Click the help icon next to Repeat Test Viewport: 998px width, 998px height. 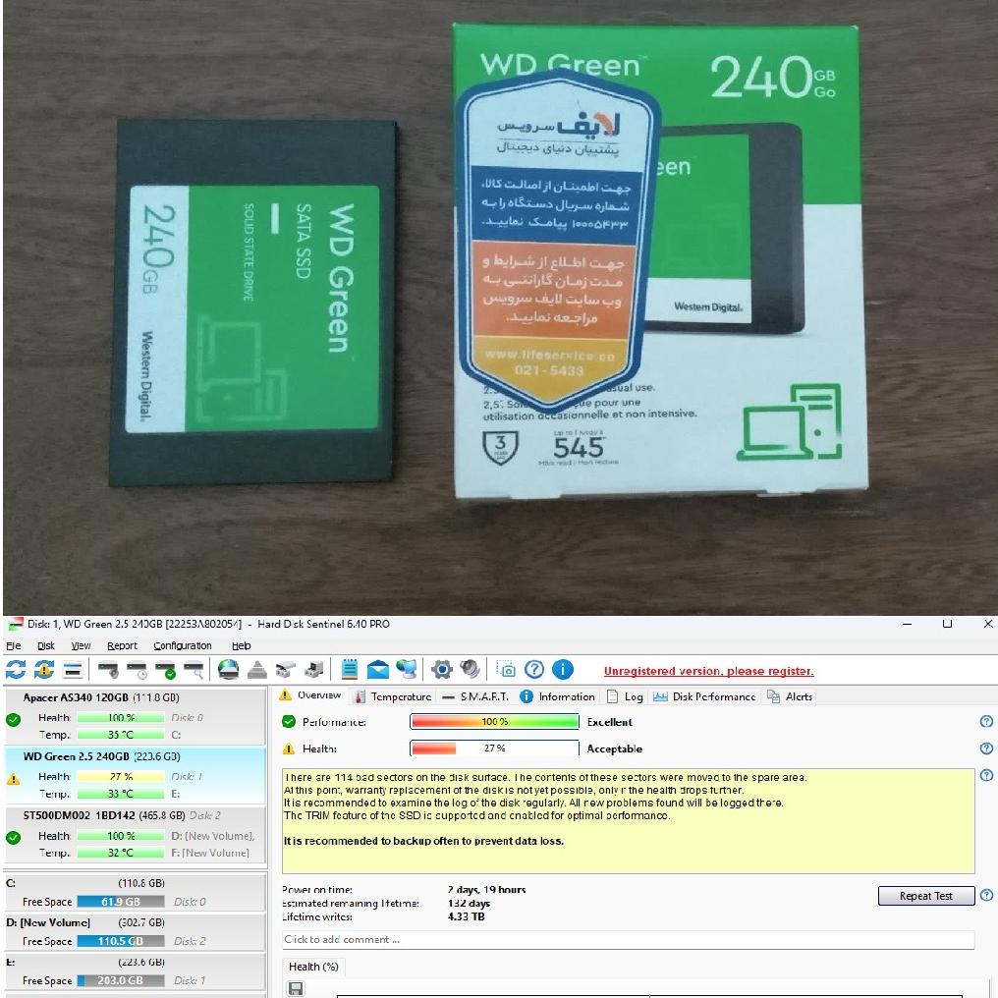[986, 896]
